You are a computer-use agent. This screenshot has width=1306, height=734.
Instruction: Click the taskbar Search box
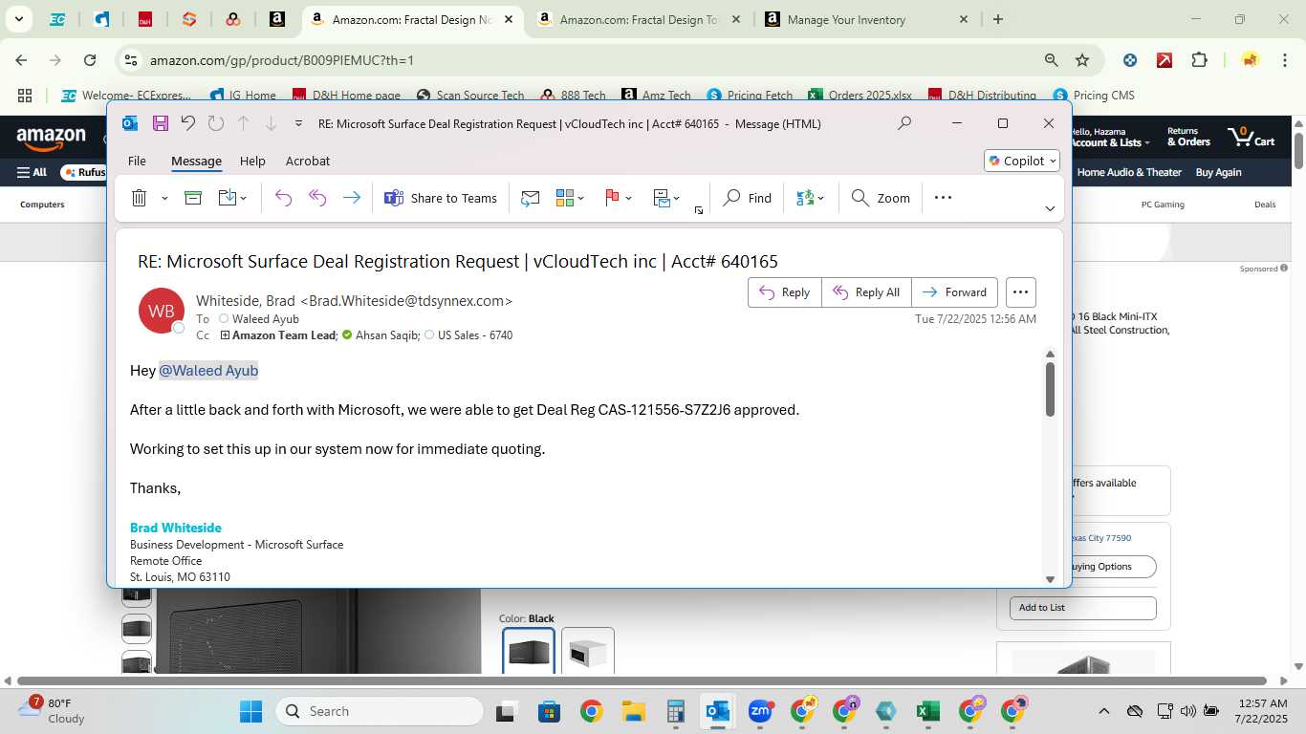click(380, 711)
